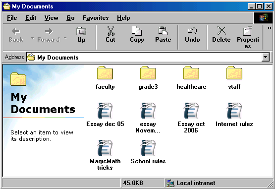This screenshot has width=275, height=189.
Task: Select the grade3 folder
Action: tap(148, 78)
